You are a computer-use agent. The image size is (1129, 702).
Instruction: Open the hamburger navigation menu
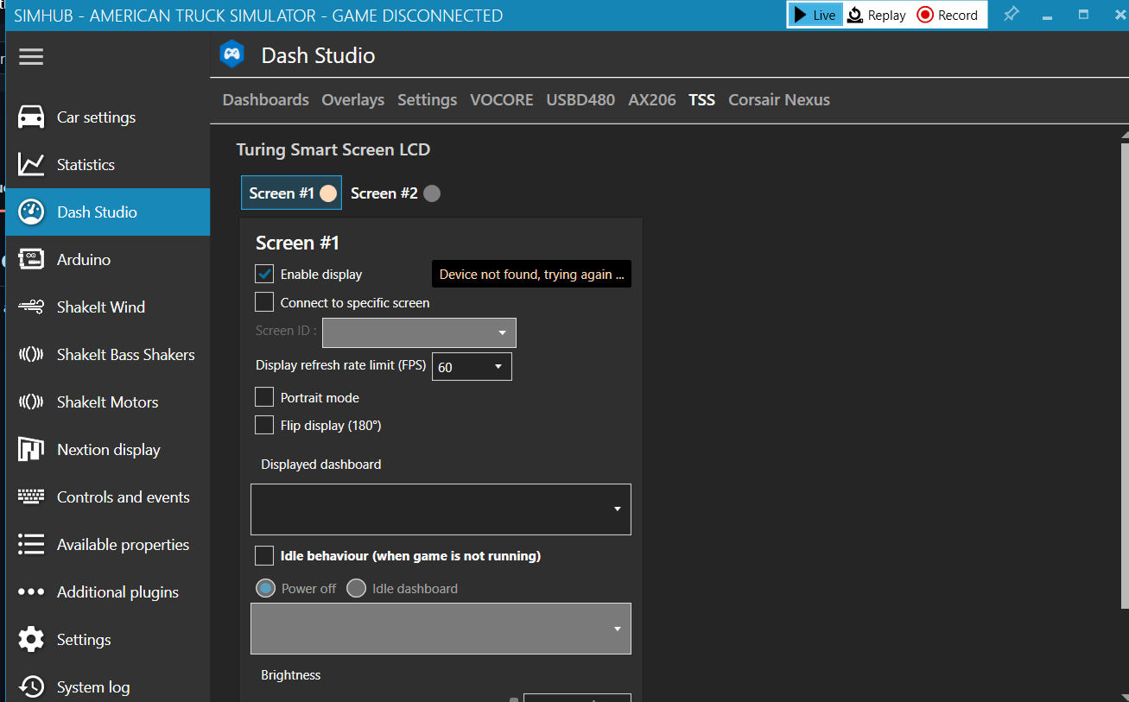tap(30, 57)
